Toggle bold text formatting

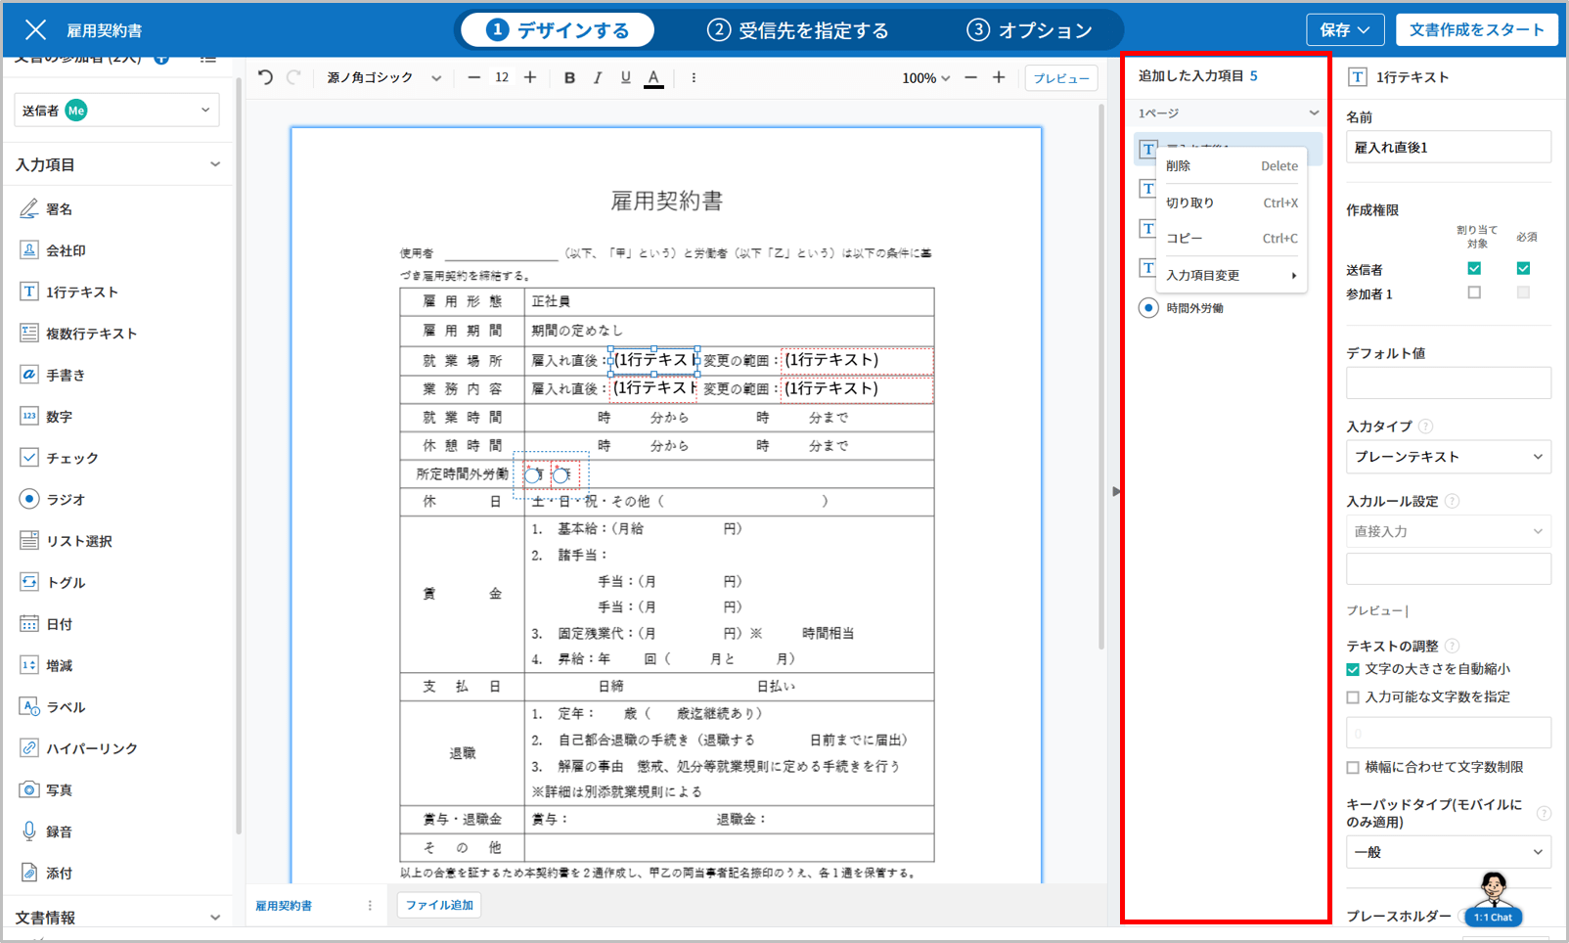pyautogui.click(x=569, y=77)
